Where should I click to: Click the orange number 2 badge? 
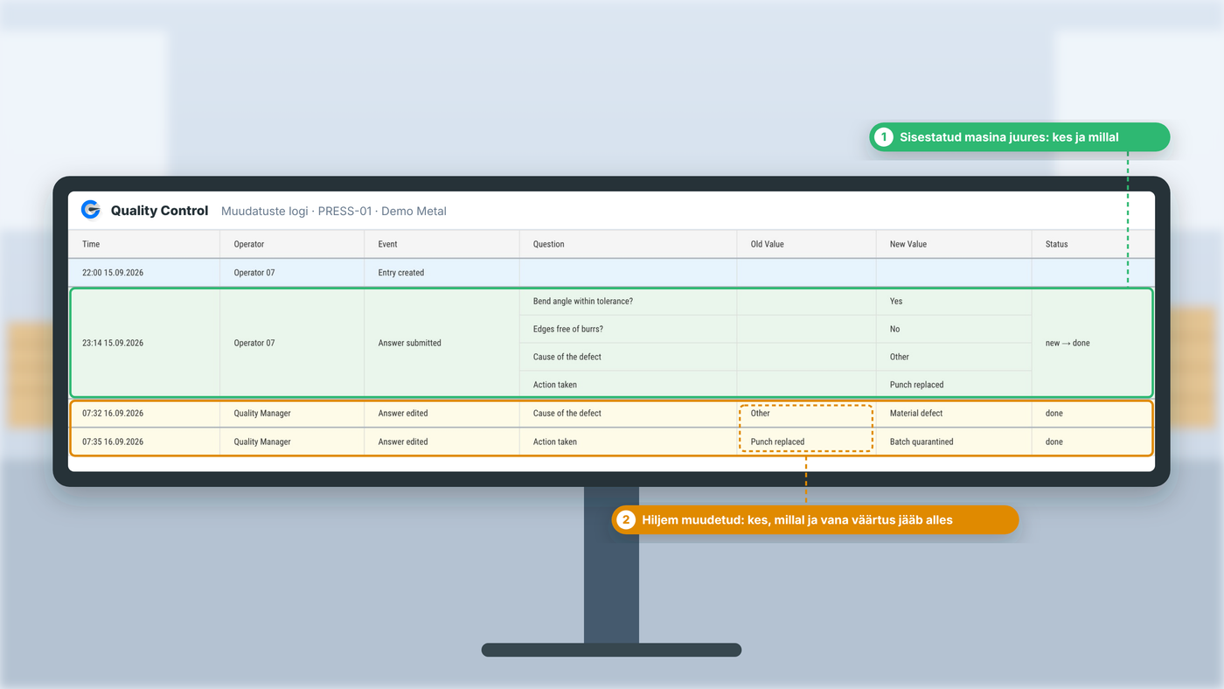click(x=625, y=519)
